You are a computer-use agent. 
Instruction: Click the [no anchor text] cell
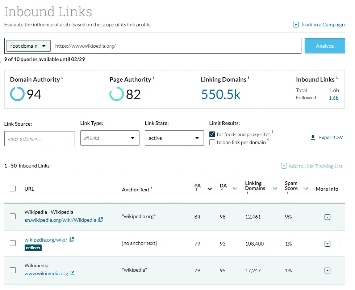click(x=139, y=243)
